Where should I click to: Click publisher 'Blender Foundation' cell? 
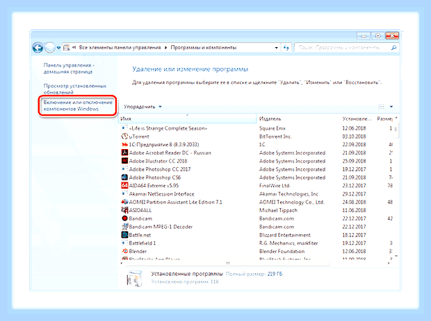pos(282,251)
